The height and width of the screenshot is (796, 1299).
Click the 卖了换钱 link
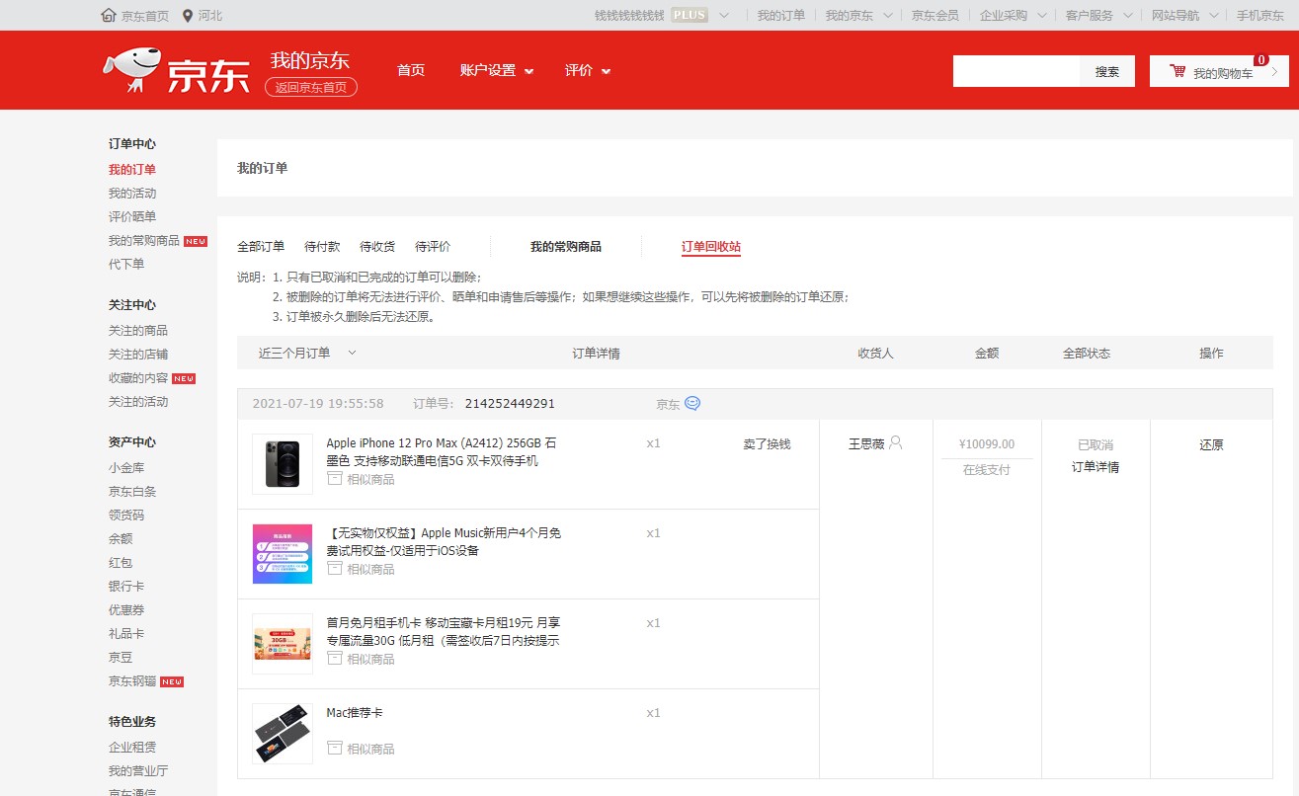pyautogui.click(x=768, y=443)
